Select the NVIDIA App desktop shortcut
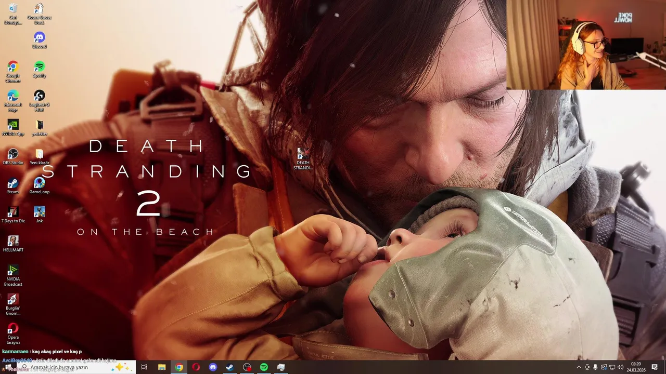The width and height of the screenshot is (666, 374). tap(13, 127)
